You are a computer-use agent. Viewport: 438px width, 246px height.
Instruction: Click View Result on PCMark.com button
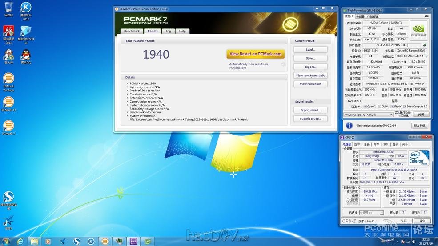[255, 54]
